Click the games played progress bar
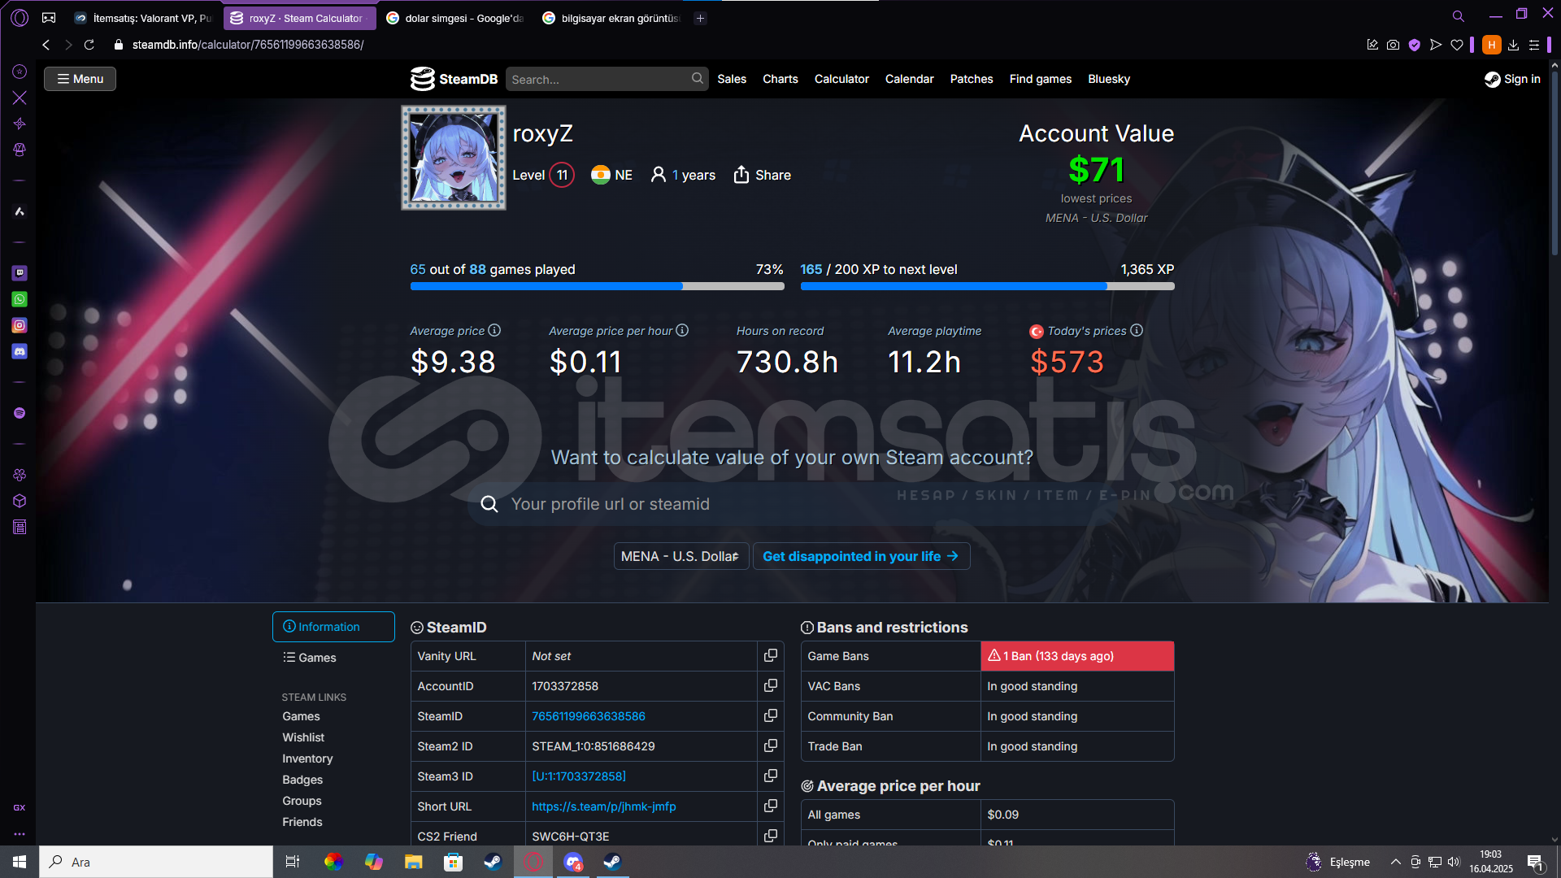 tap(598, 286)
